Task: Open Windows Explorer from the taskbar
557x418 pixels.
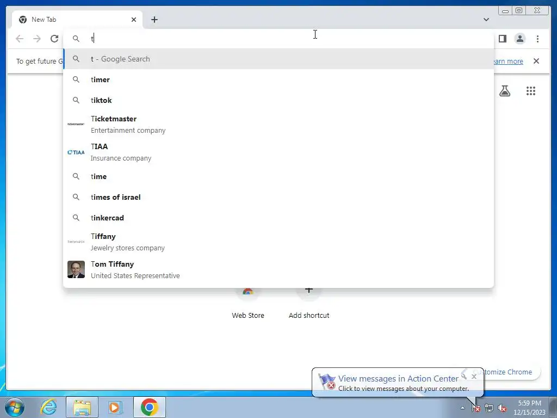Action: click(x=82, y=407)
